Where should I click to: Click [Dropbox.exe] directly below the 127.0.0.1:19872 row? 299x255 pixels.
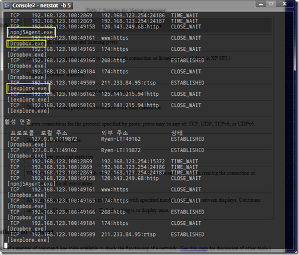click(x=27, y=144)
